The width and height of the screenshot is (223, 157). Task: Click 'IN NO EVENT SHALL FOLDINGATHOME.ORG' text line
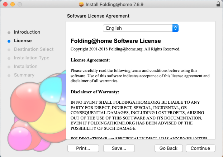point(135,102)
